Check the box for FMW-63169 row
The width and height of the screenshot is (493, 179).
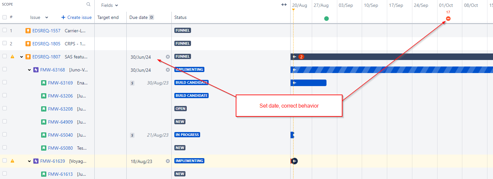(5, 82)
